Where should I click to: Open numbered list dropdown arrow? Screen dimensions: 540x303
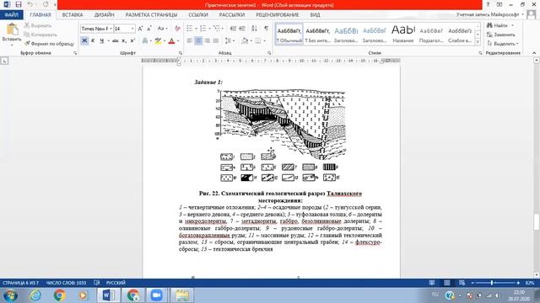point(209,29)
